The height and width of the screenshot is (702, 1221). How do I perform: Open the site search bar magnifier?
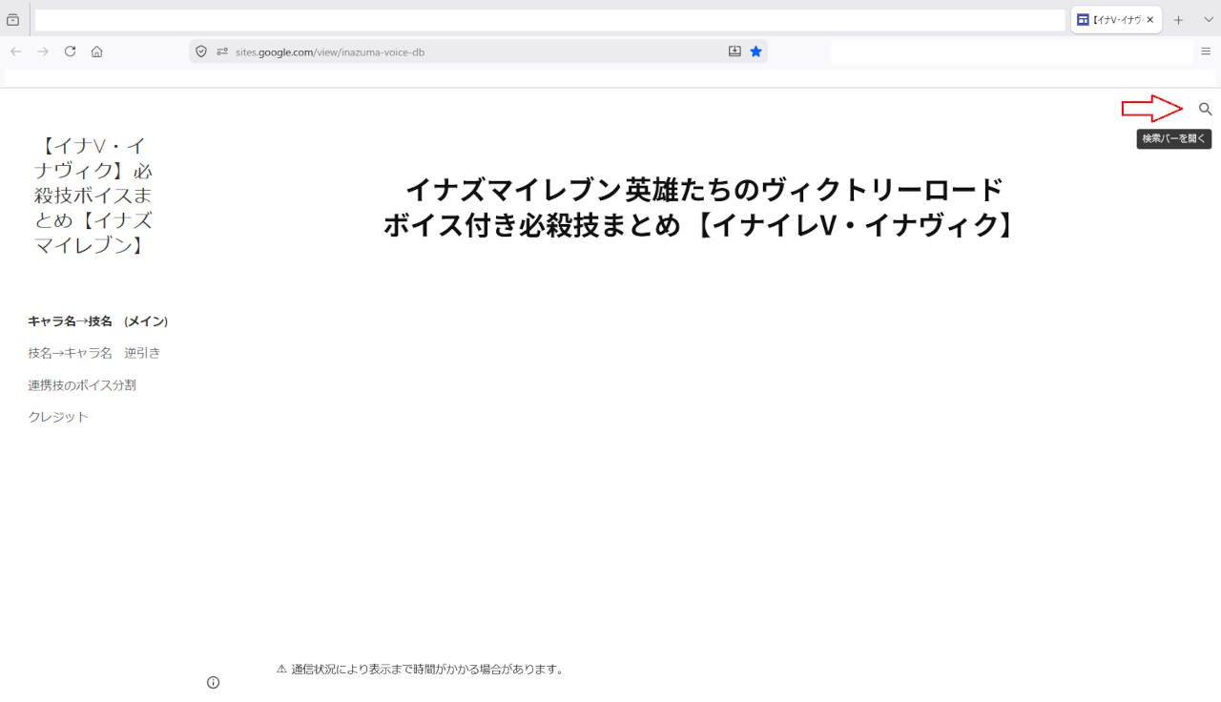(x=1205, y=109)
